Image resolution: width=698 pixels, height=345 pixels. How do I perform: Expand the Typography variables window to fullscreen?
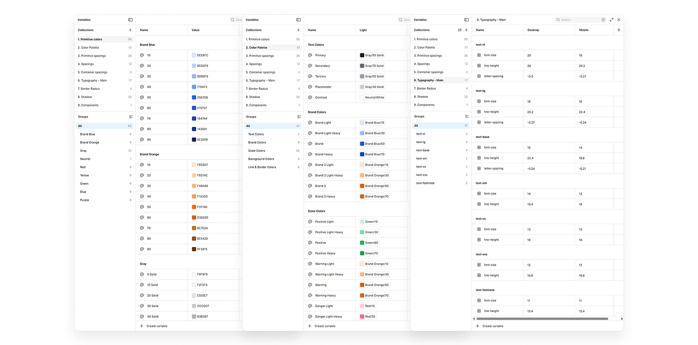tap(611, 20)
